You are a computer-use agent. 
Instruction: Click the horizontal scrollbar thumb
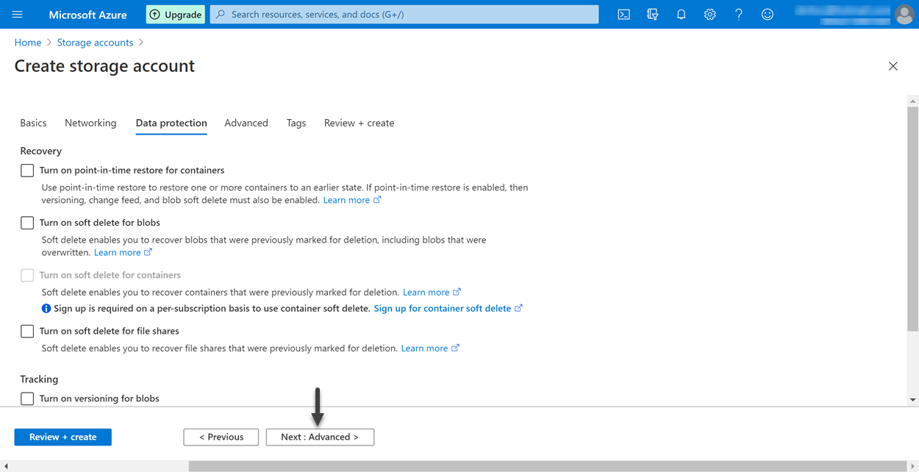pyautogui.click(x=547, y=466)
